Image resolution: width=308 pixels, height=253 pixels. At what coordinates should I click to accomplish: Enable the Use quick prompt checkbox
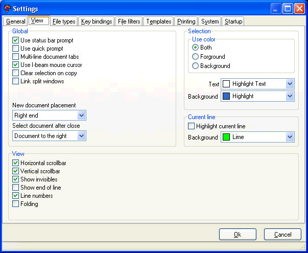[16, 49]
